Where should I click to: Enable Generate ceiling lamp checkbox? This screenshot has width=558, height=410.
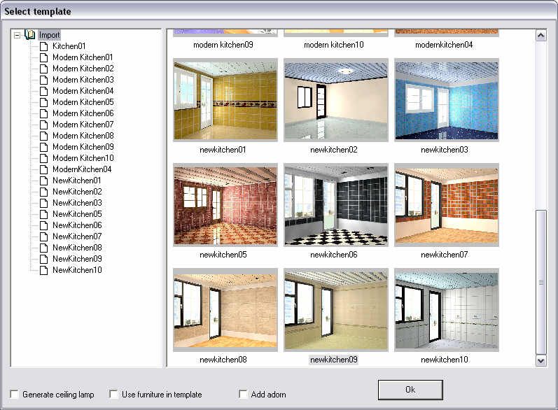point(15,394)
